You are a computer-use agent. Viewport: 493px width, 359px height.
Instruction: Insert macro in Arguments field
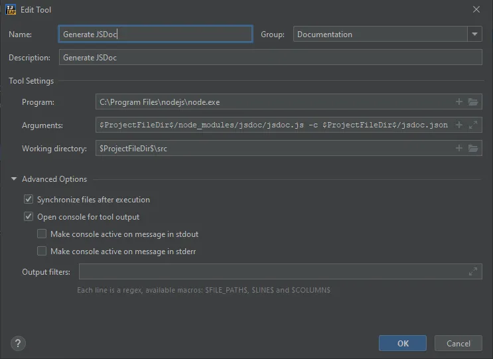[x=459, y=125]
